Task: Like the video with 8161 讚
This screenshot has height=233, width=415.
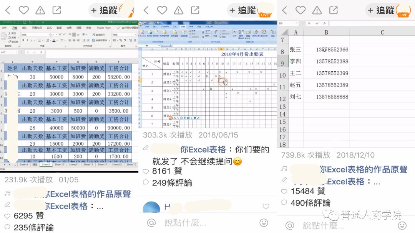Action: [x=146, y=171]
